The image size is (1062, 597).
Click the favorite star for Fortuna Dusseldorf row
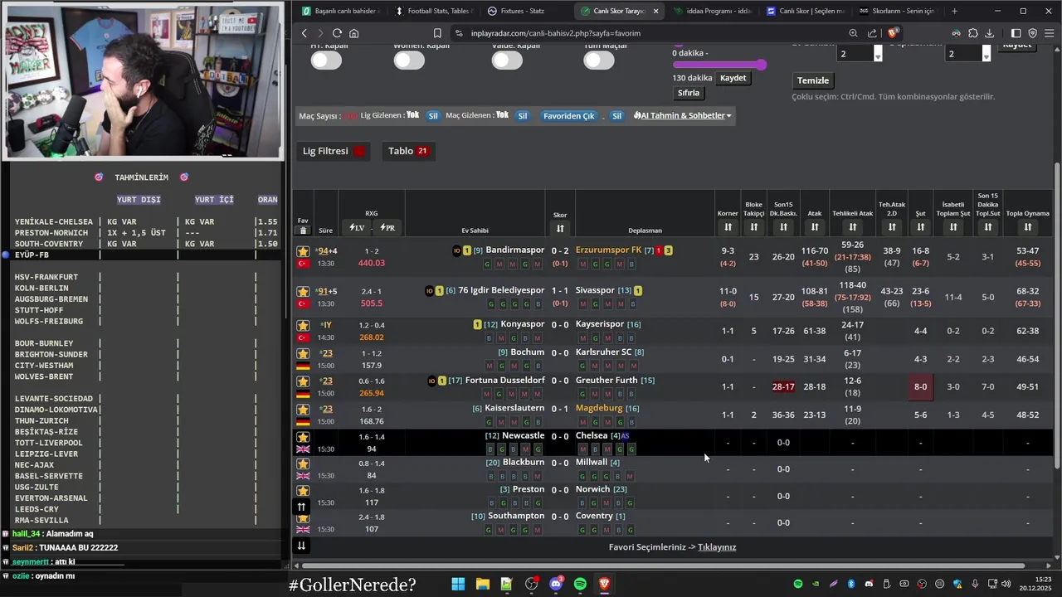click(x=303, y=381)
